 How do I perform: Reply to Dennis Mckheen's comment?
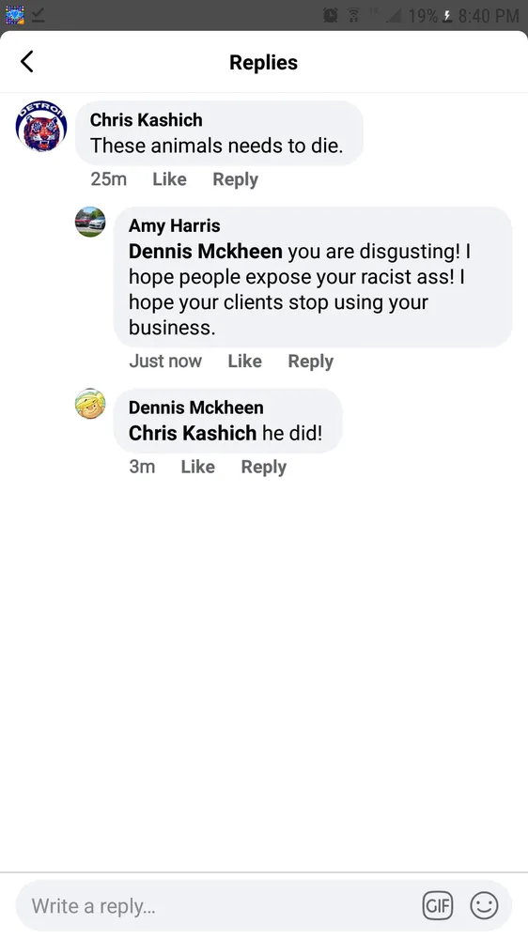[x=264, y=467]
